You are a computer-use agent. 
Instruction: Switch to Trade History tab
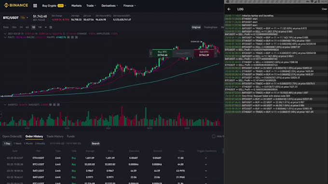55,137
